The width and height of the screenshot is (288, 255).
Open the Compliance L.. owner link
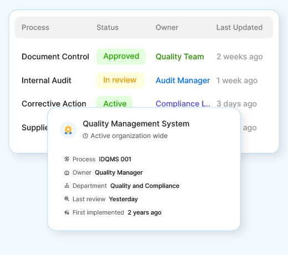click(183, 104)
